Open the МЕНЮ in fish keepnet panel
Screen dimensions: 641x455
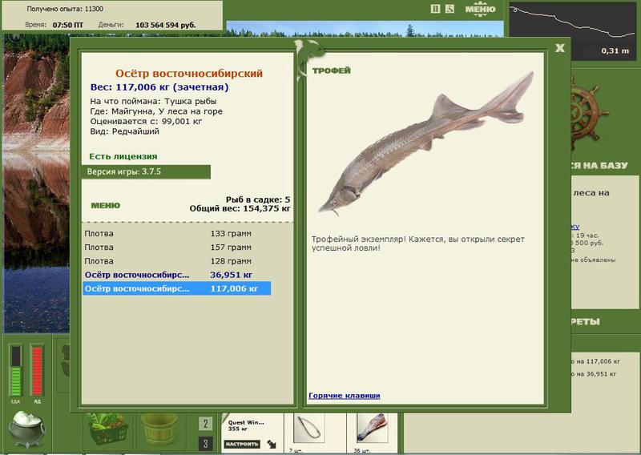click(x=106, y=206)
